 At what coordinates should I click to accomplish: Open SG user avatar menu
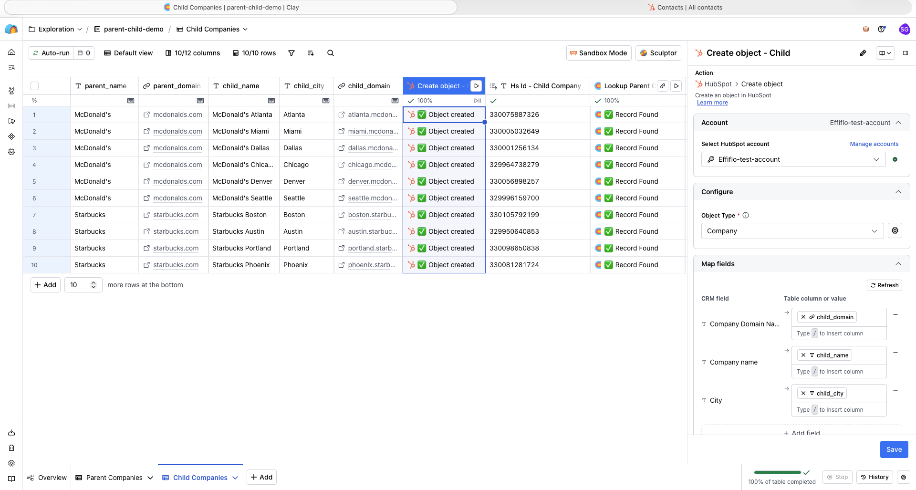coord(904,29)
